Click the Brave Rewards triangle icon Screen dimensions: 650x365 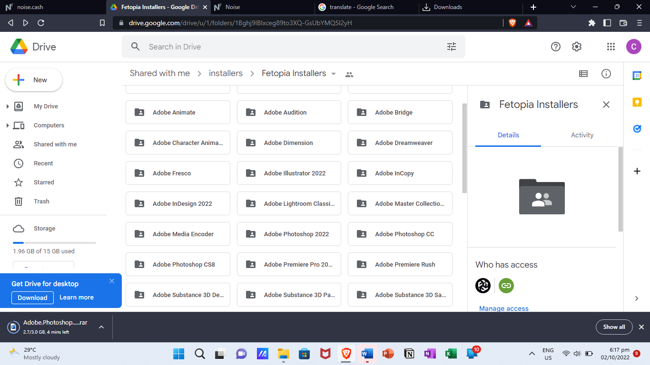click(528, 22)
